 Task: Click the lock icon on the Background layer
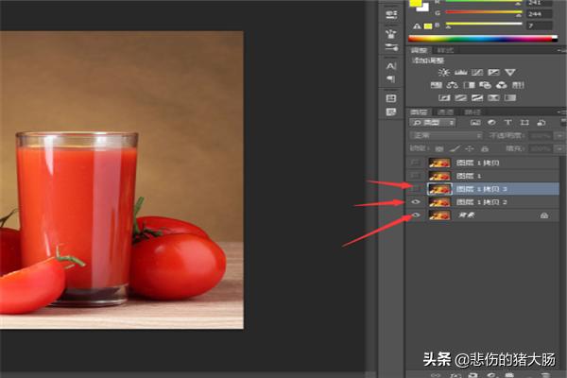543,215
